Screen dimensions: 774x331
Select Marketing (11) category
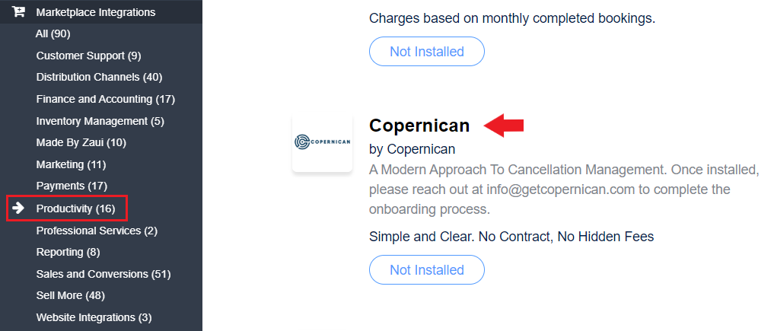pos(71,164)
